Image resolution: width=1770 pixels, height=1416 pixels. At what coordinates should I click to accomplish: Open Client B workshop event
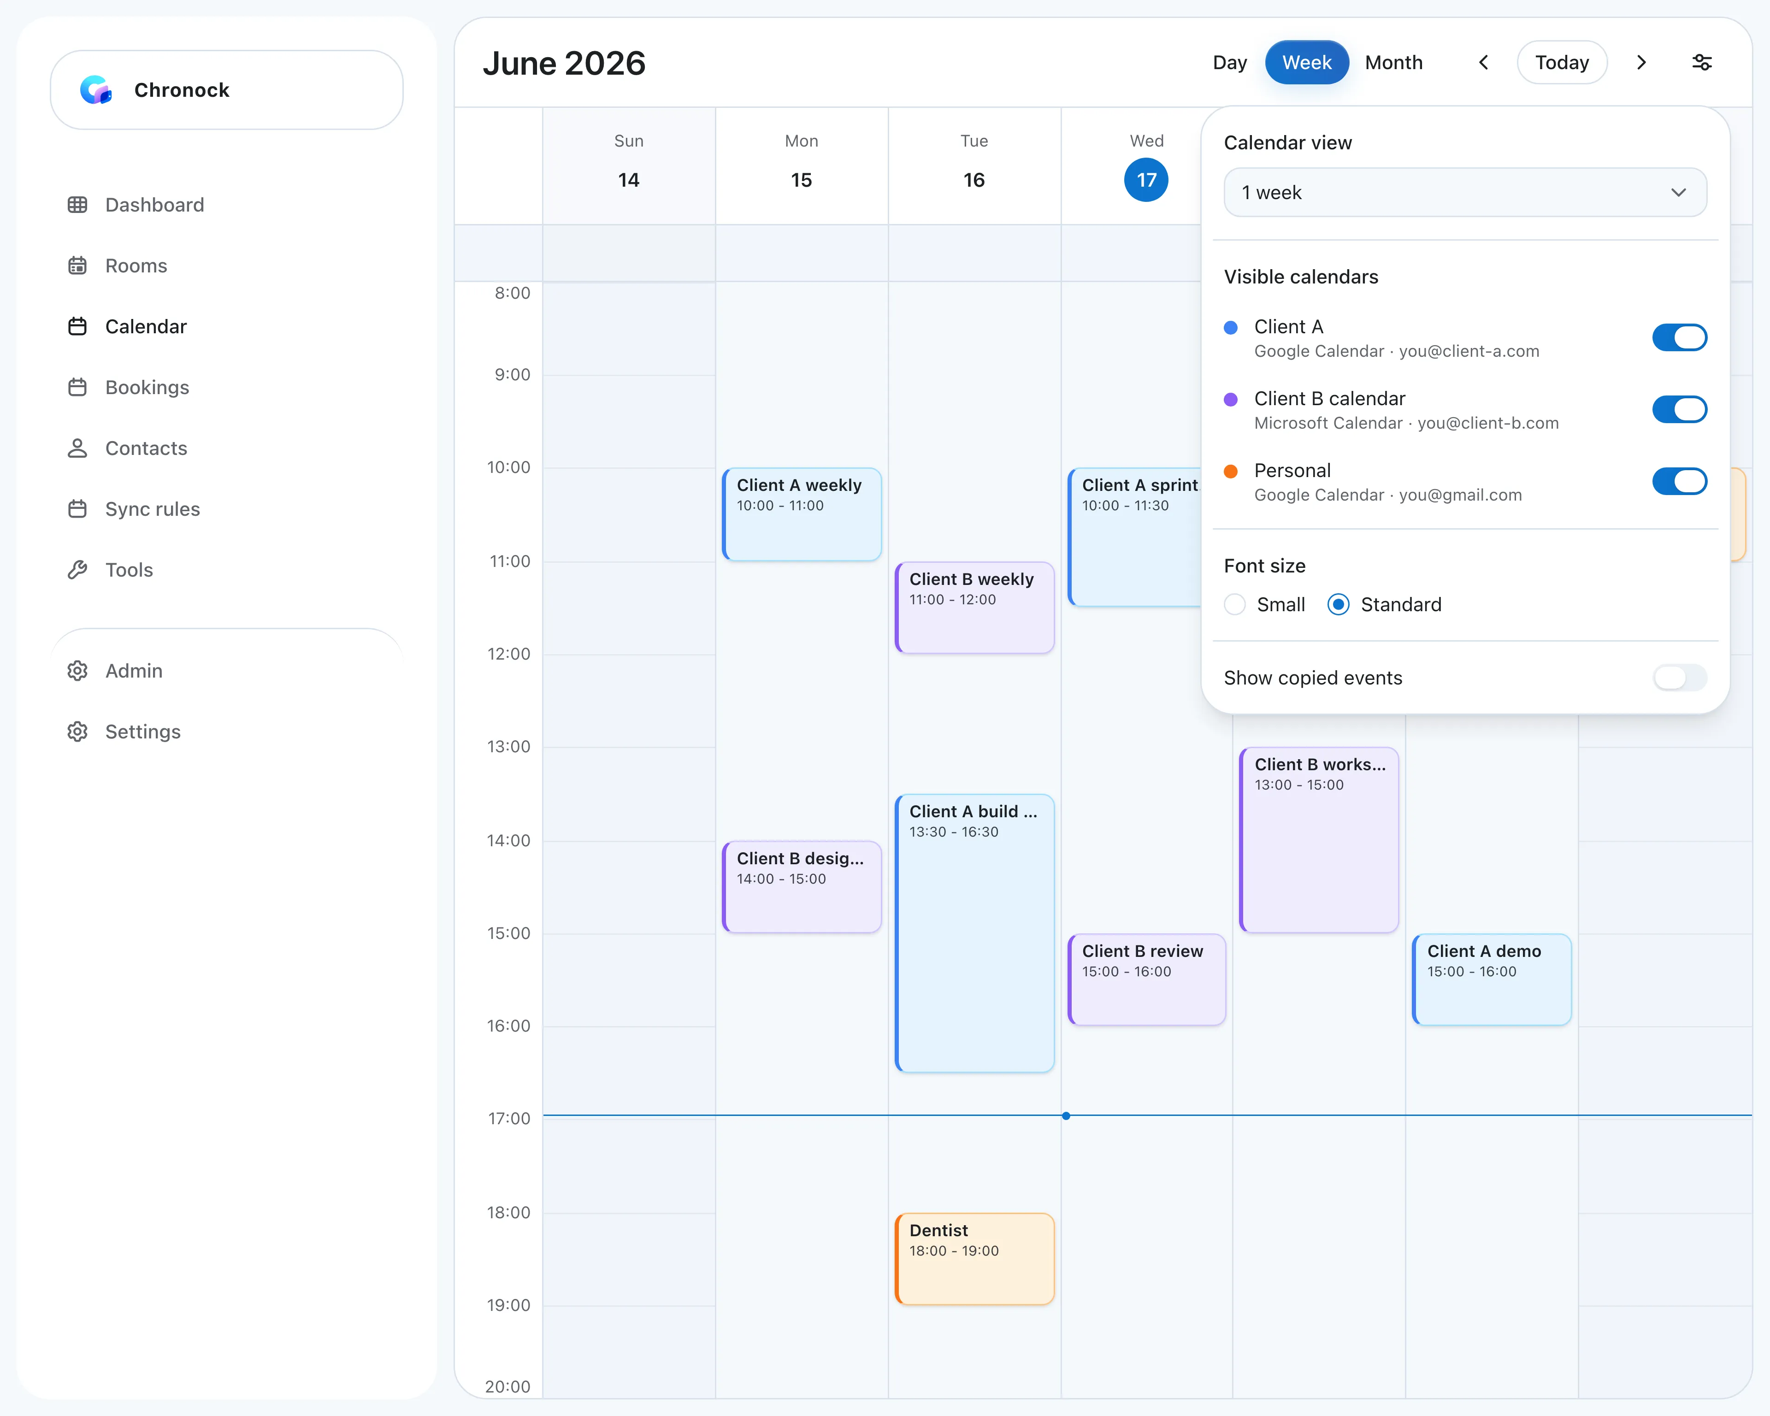tap(1318, 840)
